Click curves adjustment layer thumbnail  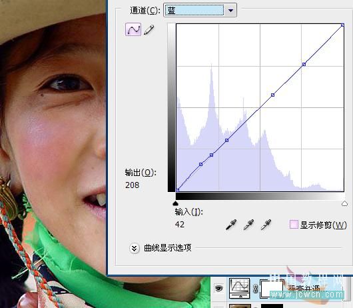pos(240,288)
